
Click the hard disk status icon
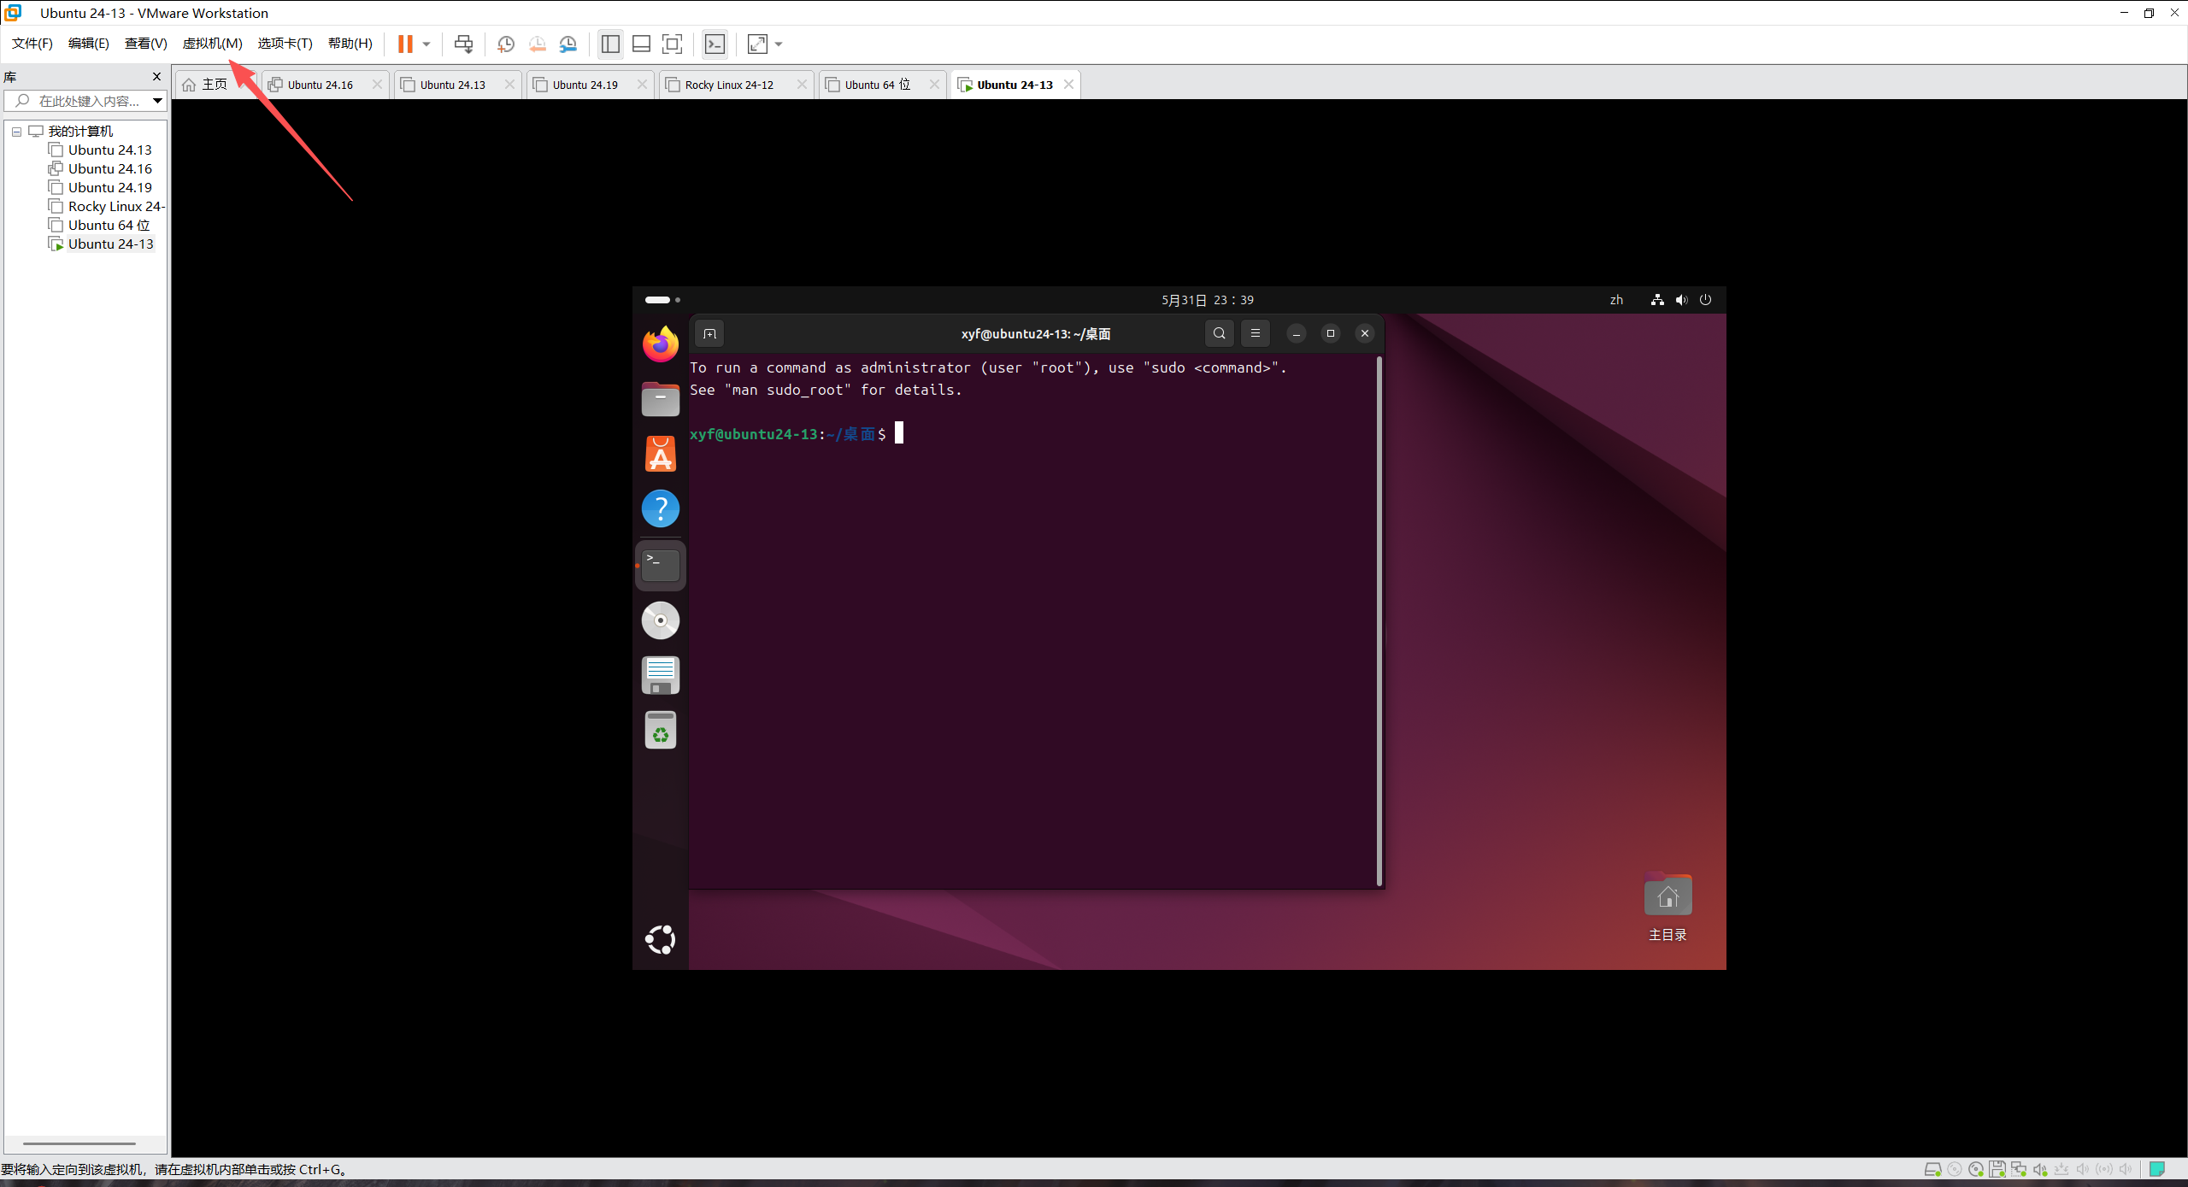tap(1932, 1169)
